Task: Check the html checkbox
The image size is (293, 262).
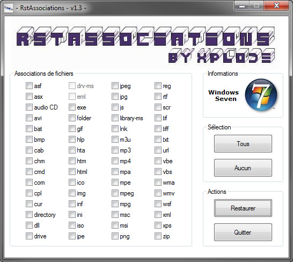Action: [72, 172]
